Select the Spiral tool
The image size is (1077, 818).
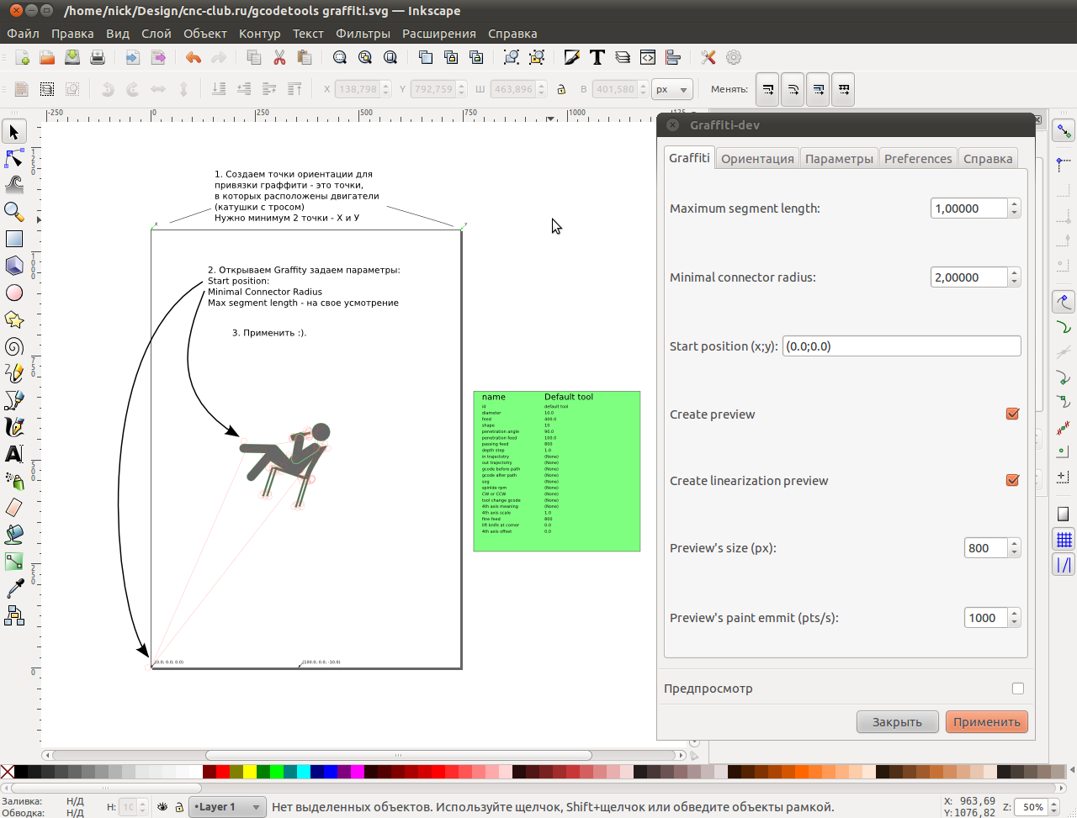(x=14, y=346)
